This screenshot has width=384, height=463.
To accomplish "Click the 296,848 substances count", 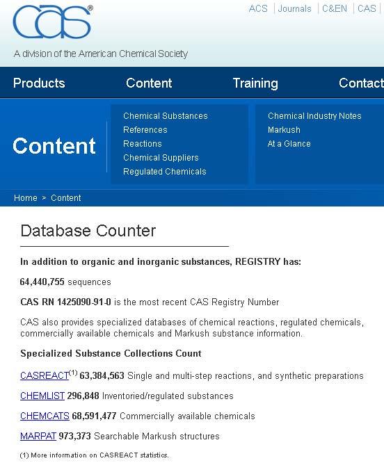I will (83, 396).
